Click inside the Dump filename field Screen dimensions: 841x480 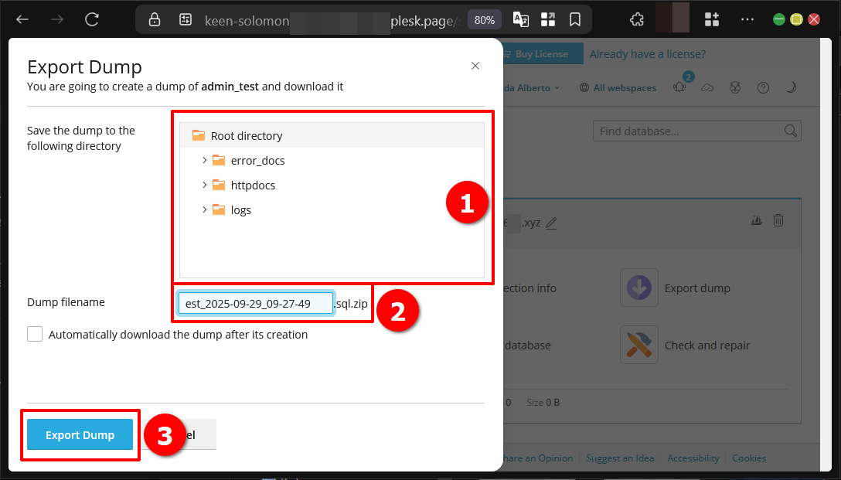click(255, 302)
